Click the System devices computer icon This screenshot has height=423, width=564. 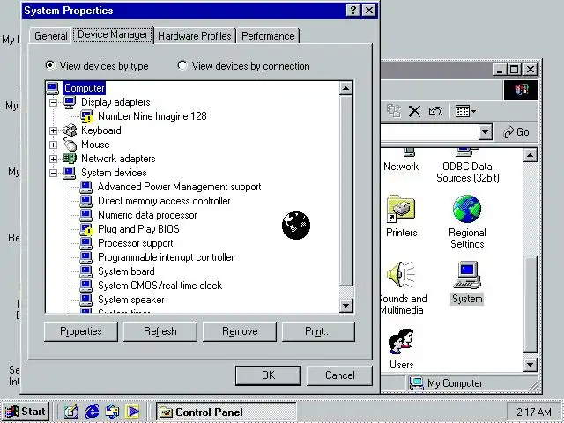click(70, 173)
